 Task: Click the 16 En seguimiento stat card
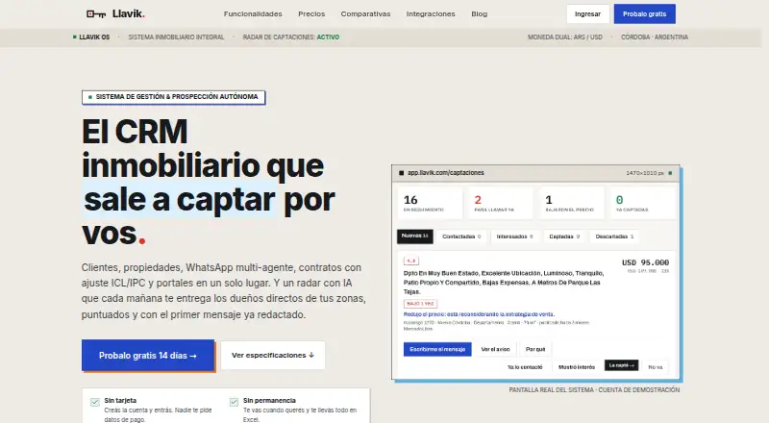pos(430,203)
